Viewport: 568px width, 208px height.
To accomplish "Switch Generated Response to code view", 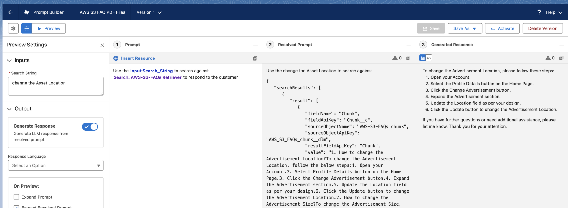I will (429, 58).
